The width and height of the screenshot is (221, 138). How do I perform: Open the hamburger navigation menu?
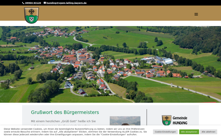196,14
